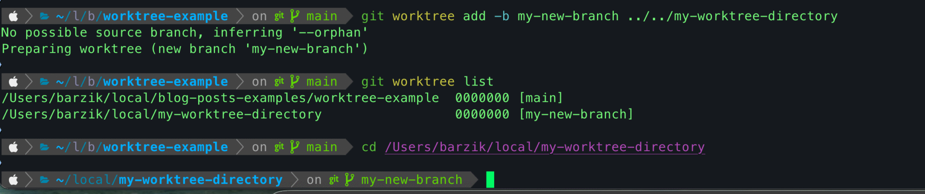This screenshot has height=194, width=925.
Task: Click the branch icon on the git worktree add prompt
Action: point(294,16)
